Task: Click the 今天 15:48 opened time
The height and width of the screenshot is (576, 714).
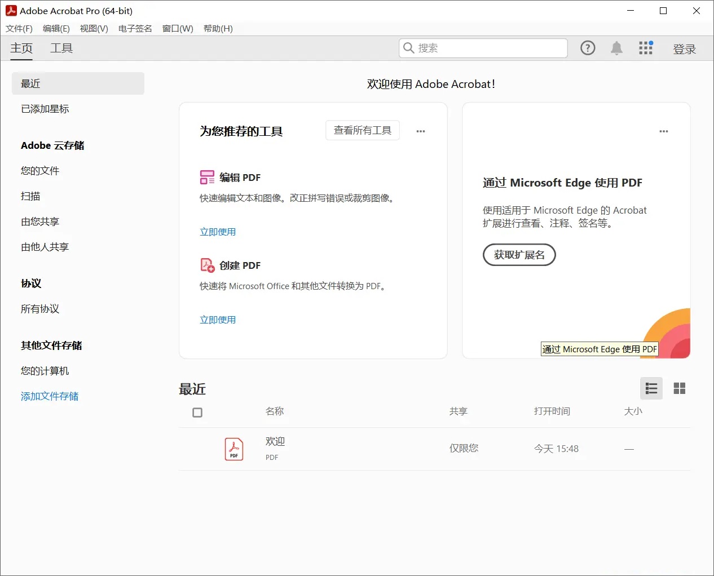Action: [556, 449]
